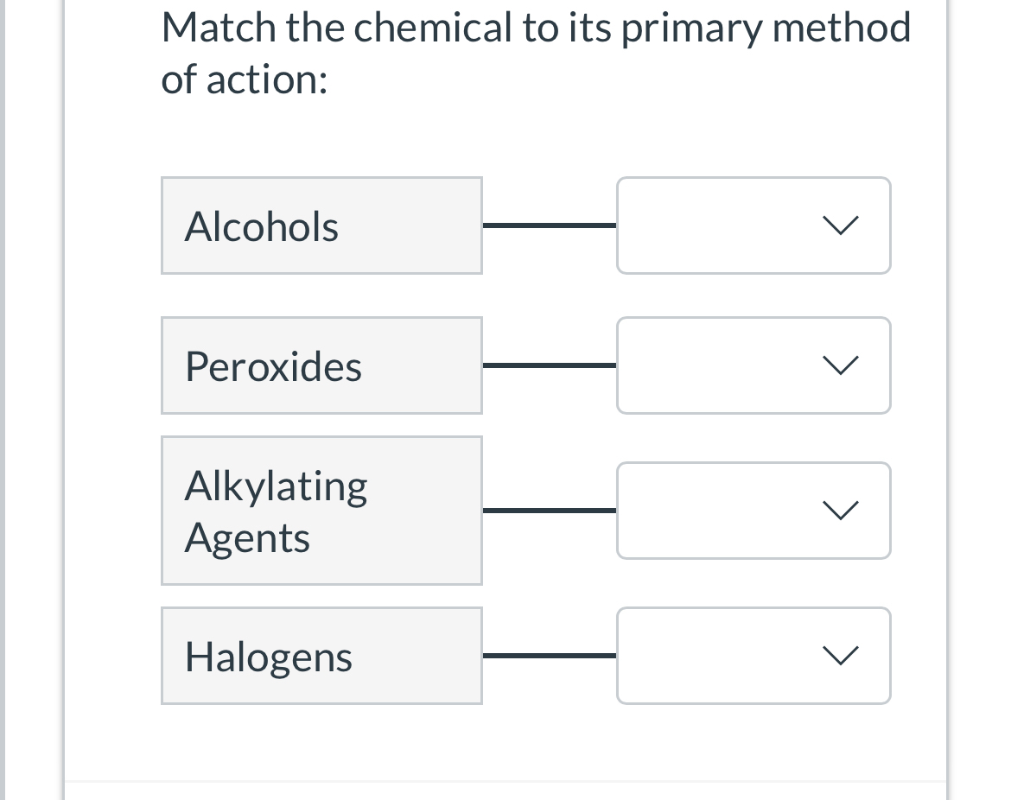
Task: Select the Alcohols label box
Action: pos(321,225)
